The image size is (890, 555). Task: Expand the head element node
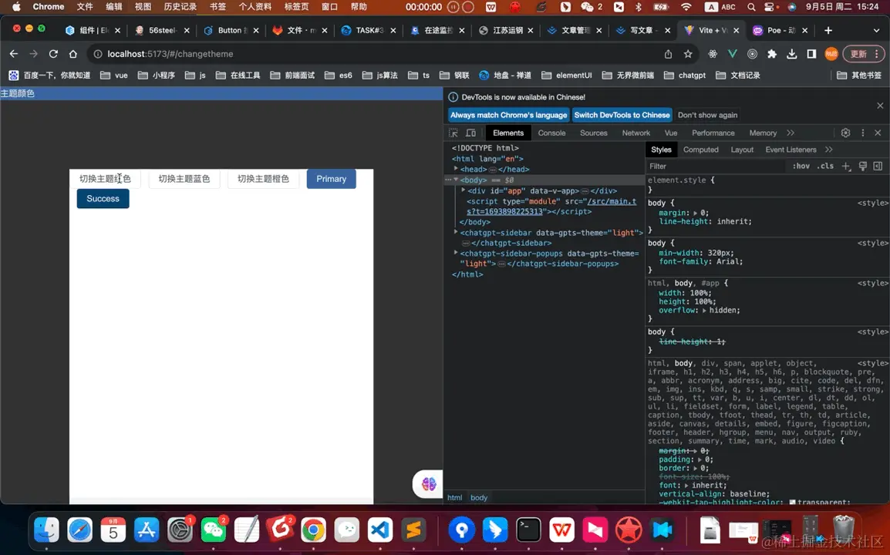coord(456,169)
